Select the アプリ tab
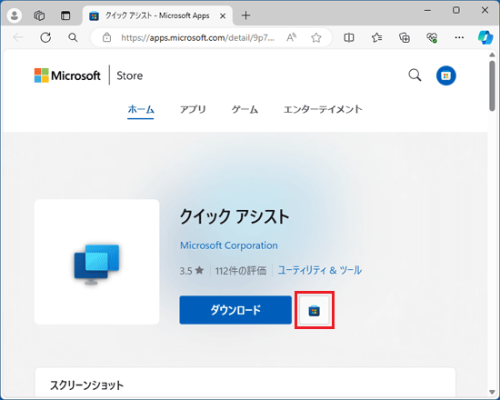 point(193,109)
